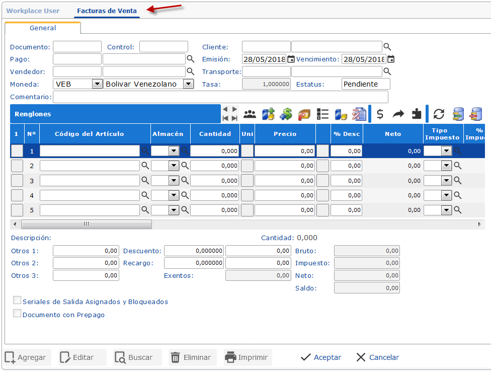Open the Moneda VEB code dropdown
This screenshot has height=371, width=491.
point(97,84)
